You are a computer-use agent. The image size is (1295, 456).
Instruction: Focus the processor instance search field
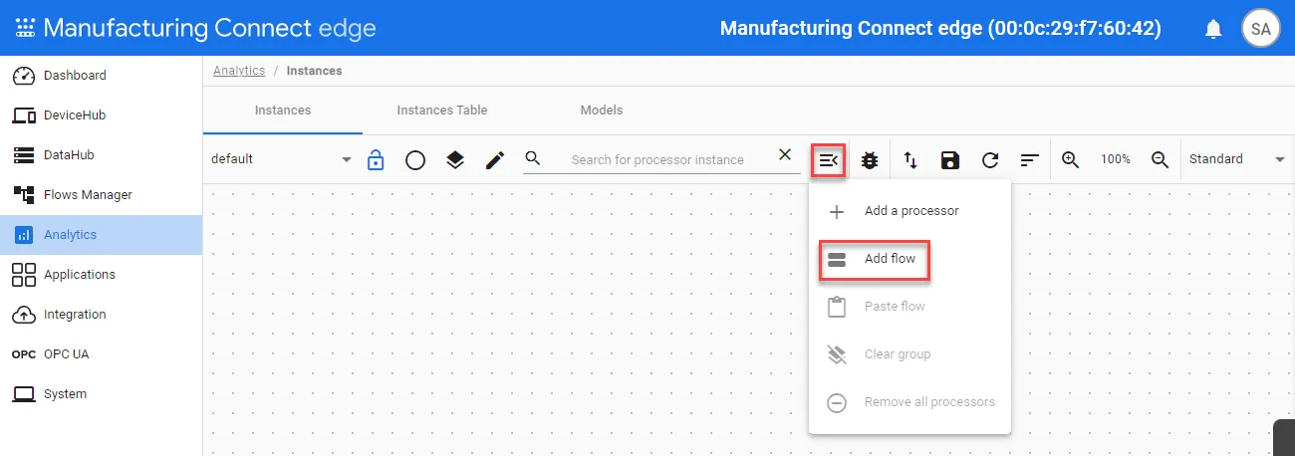coord(657,159)
